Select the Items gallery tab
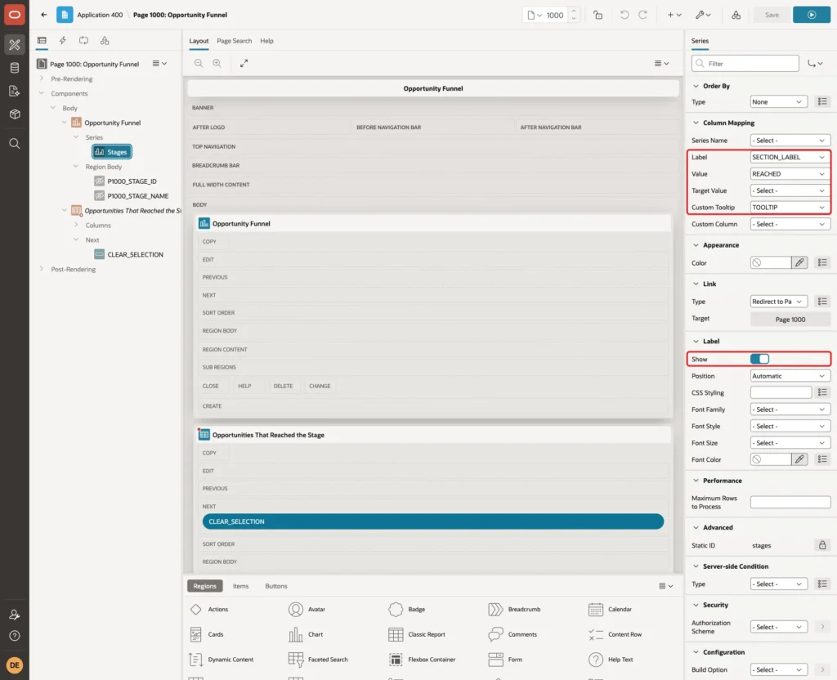837x680 pixels. point(240,586)
